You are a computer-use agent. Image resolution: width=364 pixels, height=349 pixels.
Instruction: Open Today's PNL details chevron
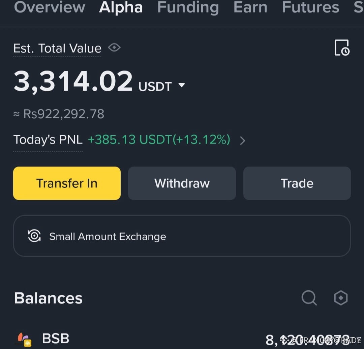243,140
